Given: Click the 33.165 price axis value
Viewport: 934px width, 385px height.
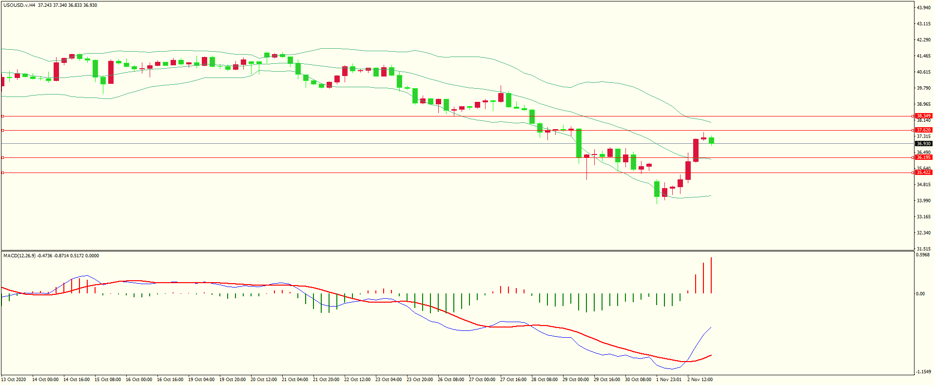Looking at the screenshot, I should 923,217.
